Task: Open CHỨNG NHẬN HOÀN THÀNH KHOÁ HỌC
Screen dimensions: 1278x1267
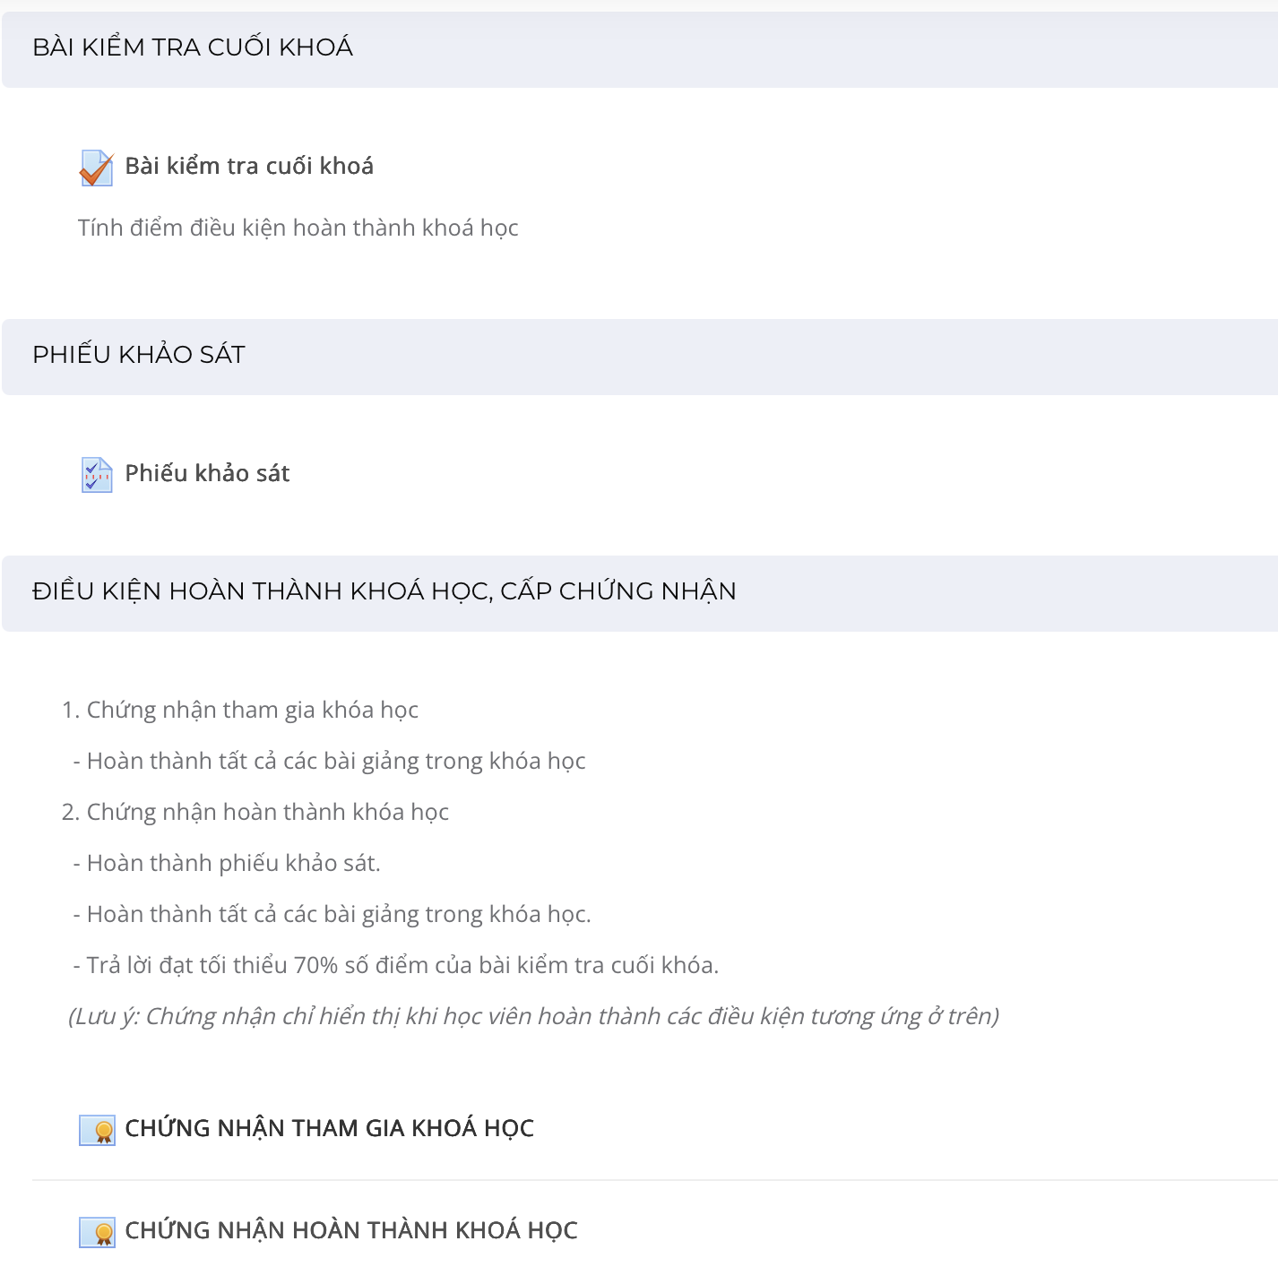Action: click(x=351, y=1230)
